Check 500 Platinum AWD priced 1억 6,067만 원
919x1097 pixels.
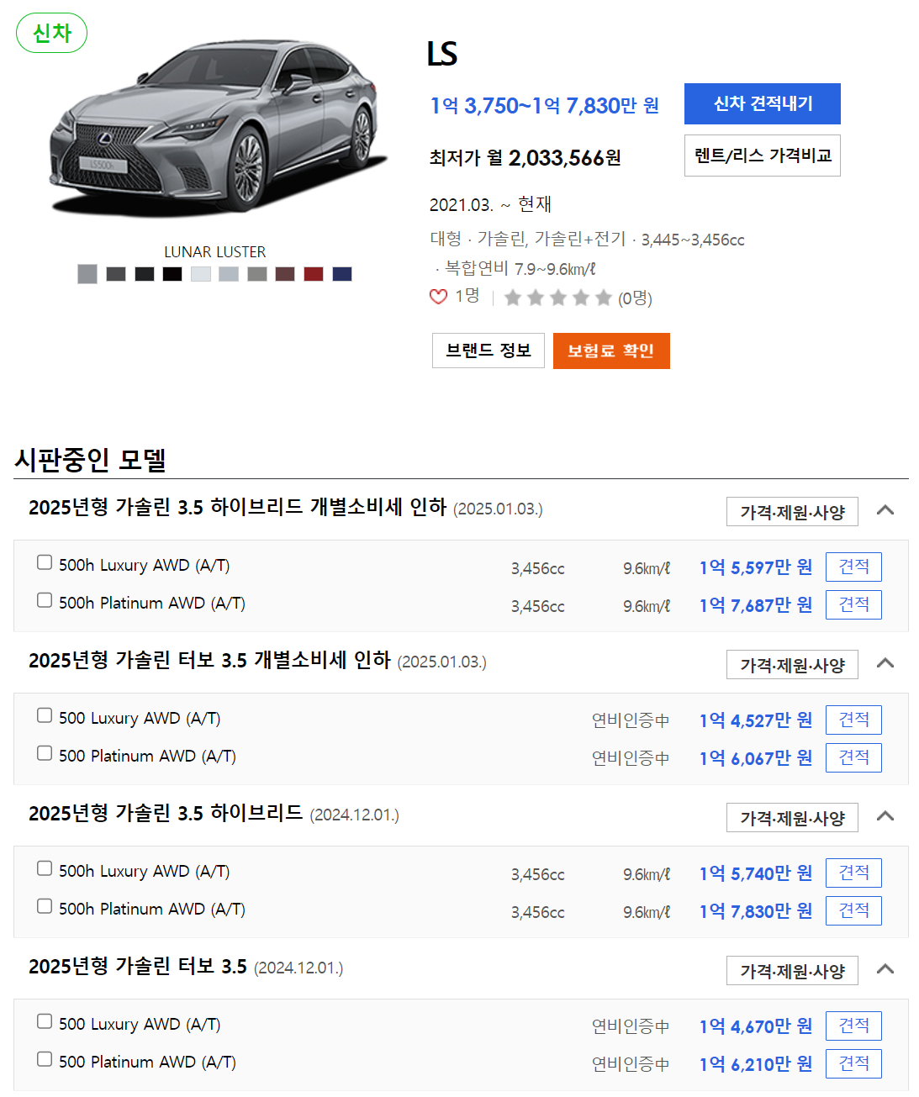coord(45,753)
